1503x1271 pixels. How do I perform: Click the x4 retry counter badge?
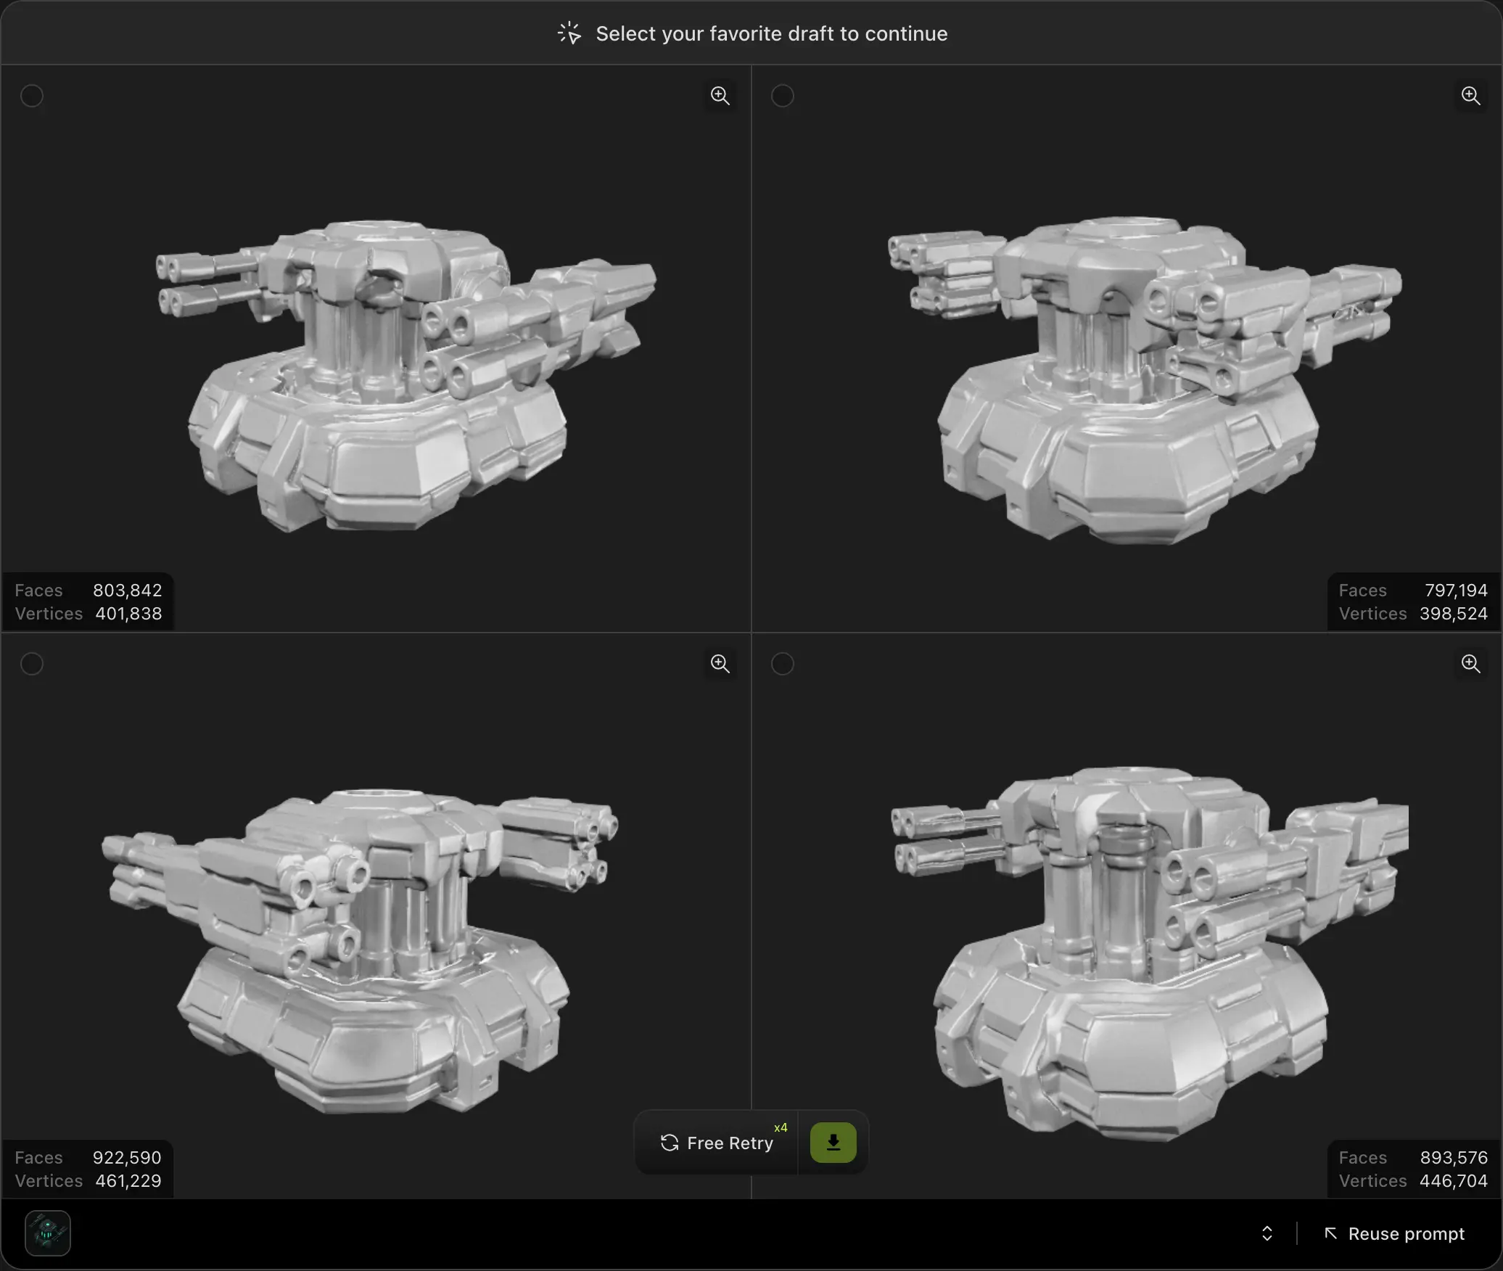pyautogui.click(x=781, y=1128)
